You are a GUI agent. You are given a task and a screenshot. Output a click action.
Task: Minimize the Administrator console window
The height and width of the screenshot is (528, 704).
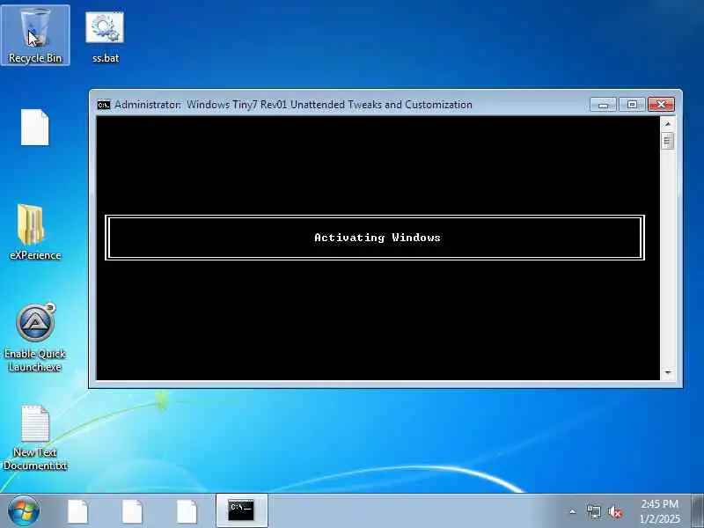603,105
